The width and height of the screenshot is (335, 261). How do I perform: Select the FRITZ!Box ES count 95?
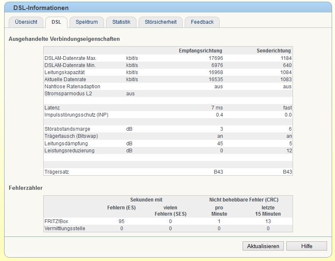click(x=122, y=221)
